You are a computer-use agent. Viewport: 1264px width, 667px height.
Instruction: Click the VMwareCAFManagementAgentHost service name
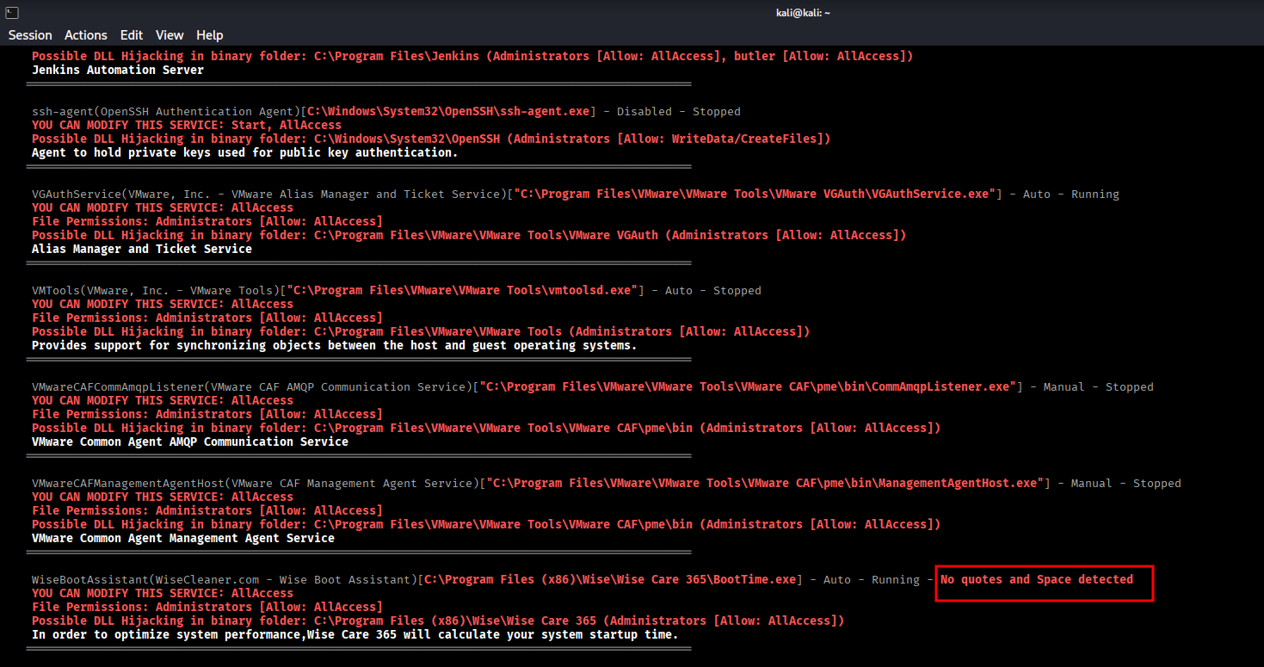click(x=128, y=483)
